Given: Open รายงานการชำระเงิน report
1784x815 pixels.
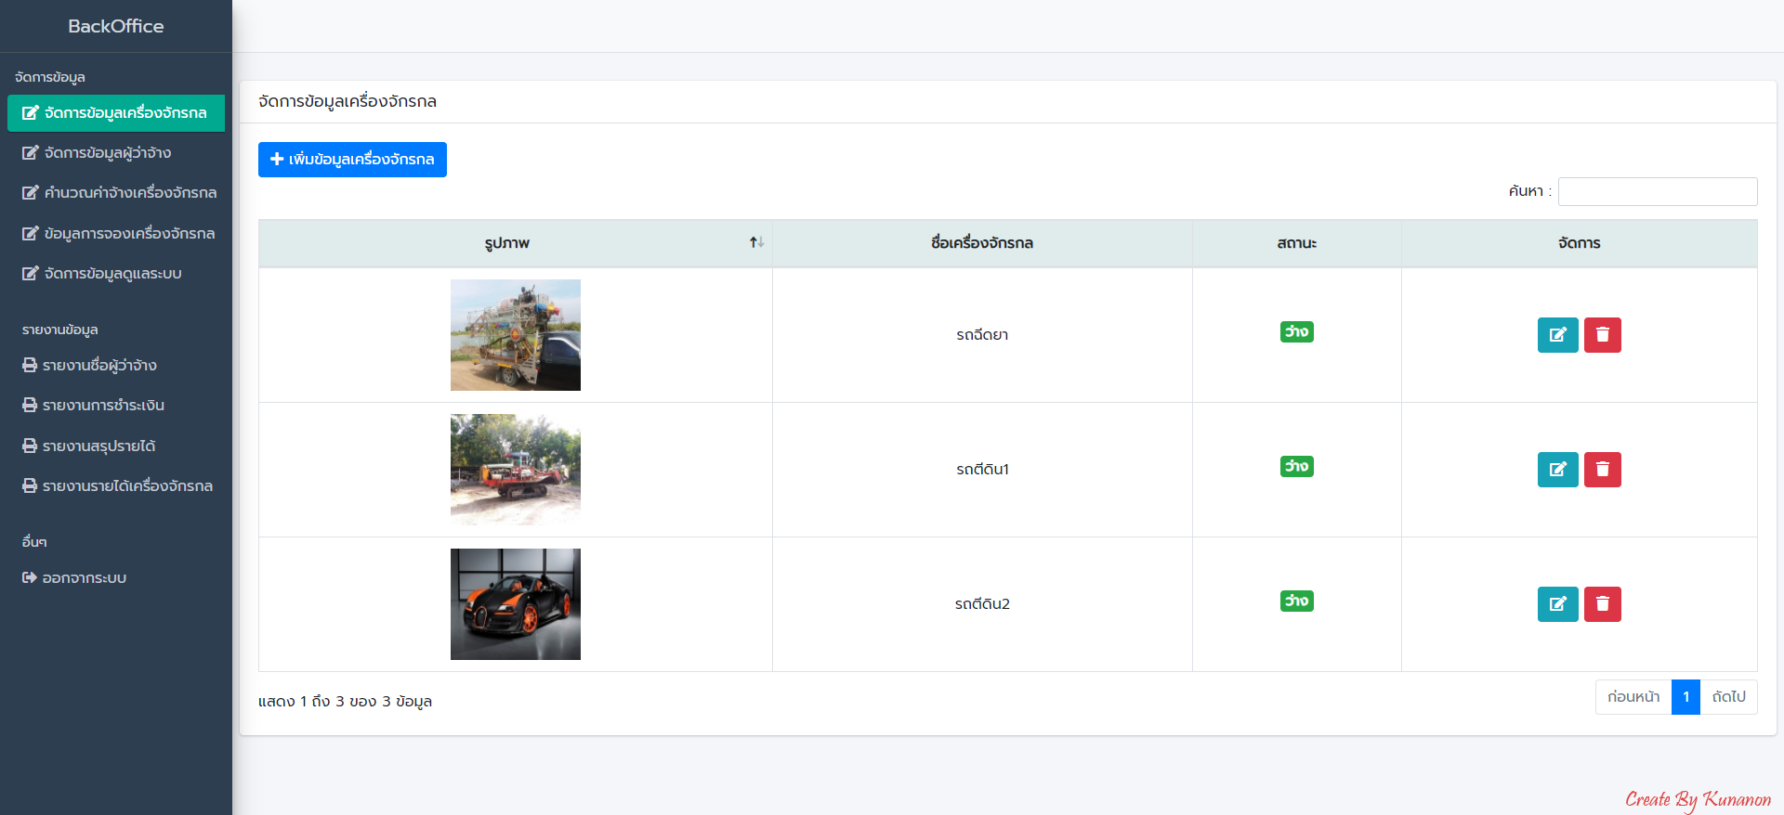Looking at the screenshot, I should [102, 406].
